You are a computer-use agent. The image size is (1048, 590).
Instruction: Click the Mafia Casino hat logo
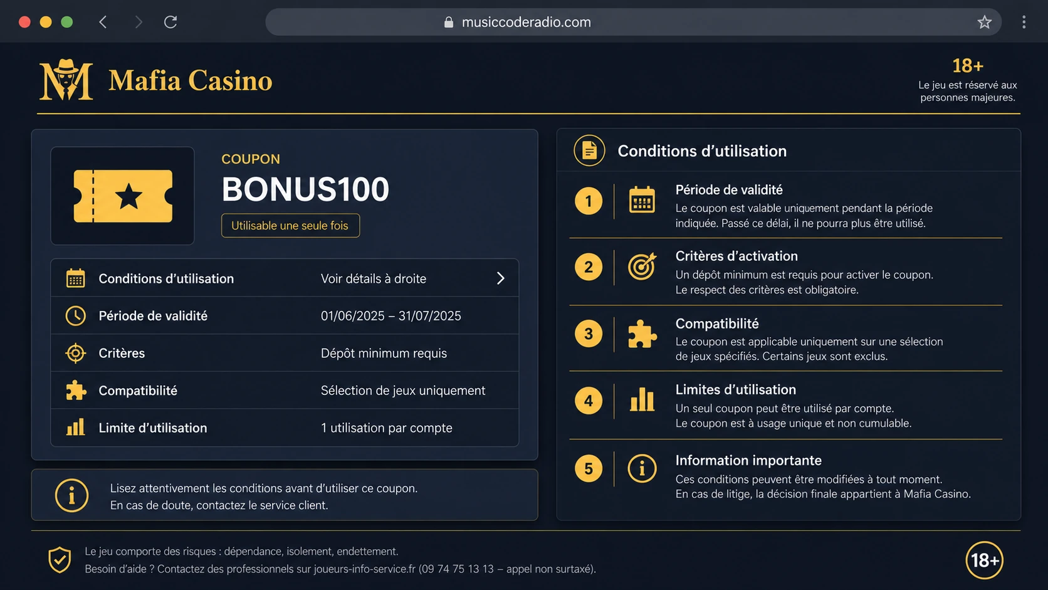point(66,80)
